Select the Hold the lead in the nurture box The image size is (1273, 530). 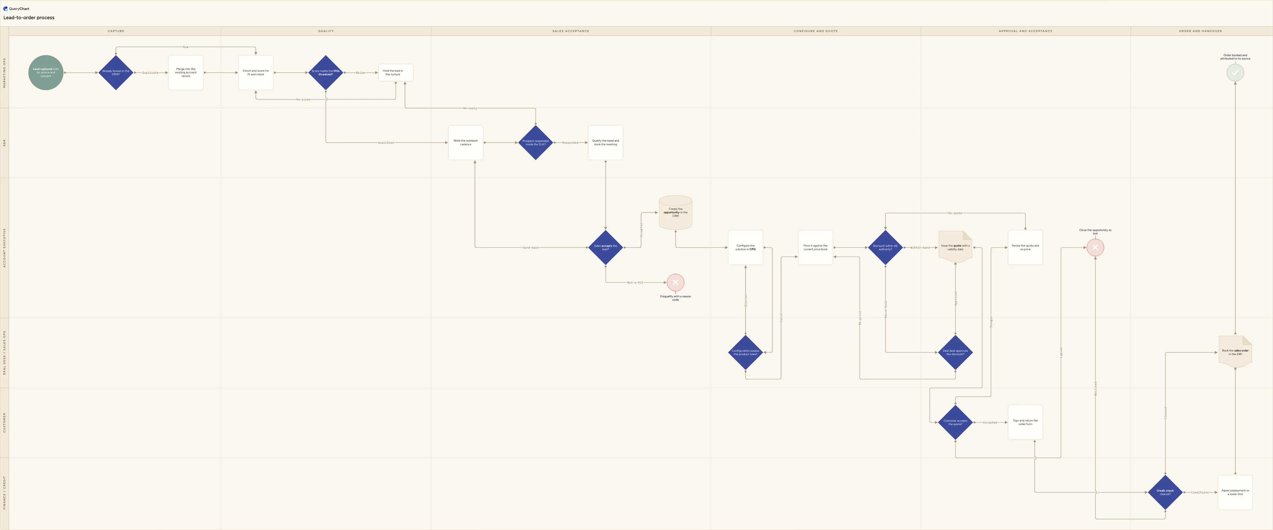click(395, 73)
